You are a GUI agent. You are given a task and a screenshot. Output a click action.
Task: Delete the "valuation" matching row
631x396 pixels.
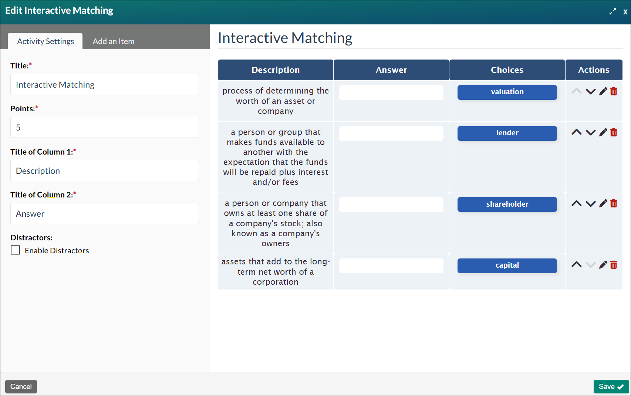click(x=614, y=91)
